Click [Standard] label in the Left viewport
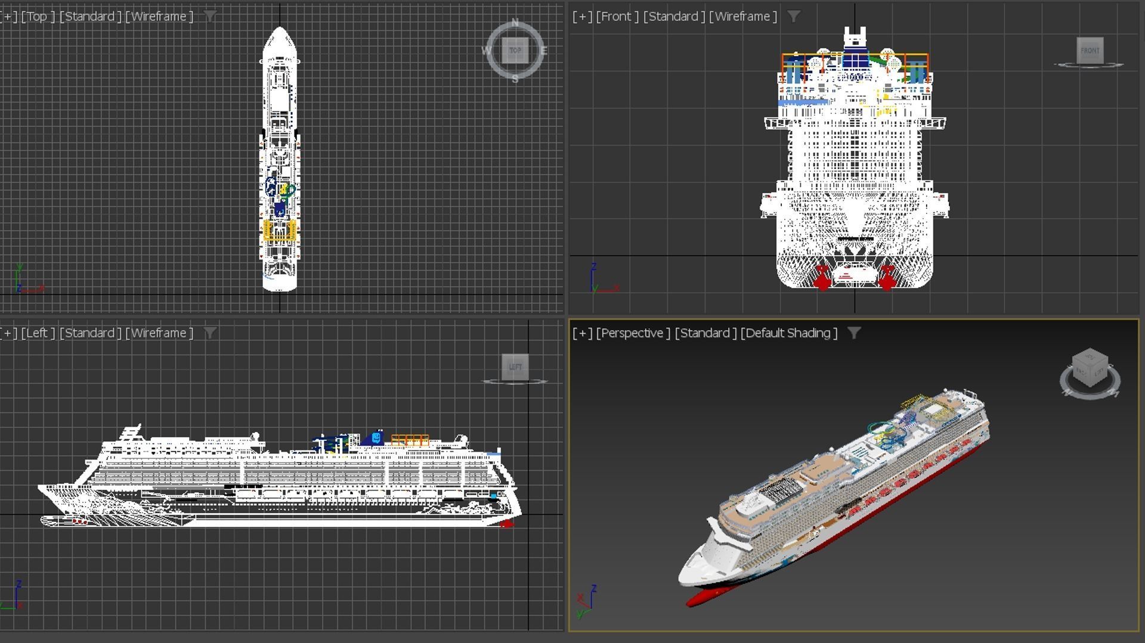The image size is (1145, 643). coord(90,333)
